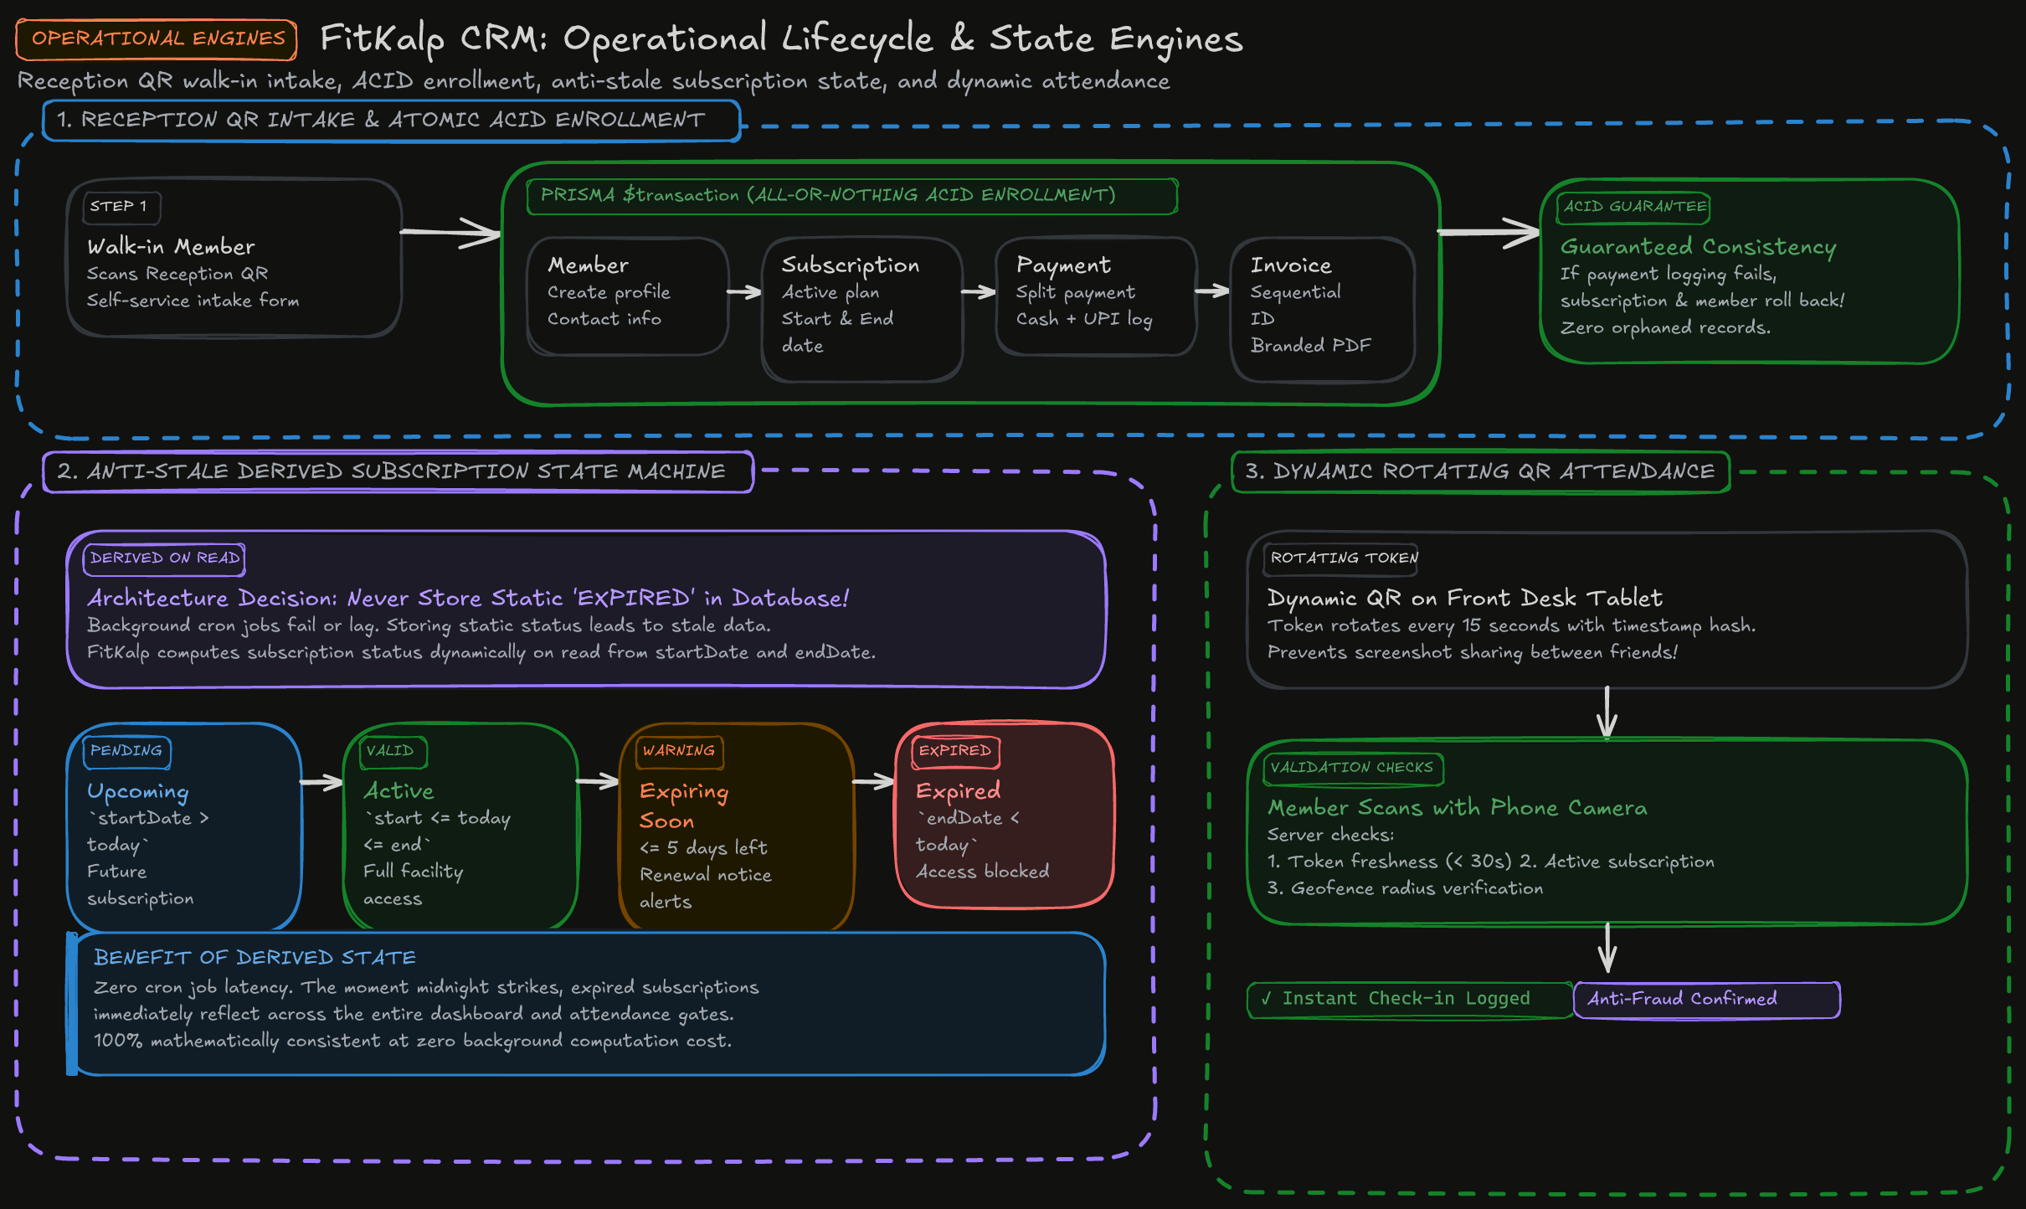Click the DERIVED ON READ tag
This screenshot has height=1209, width=2026.
coord(164,558)
